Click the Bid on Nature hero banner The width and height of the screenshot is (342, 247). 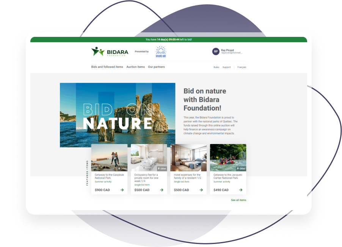(118, 114)
